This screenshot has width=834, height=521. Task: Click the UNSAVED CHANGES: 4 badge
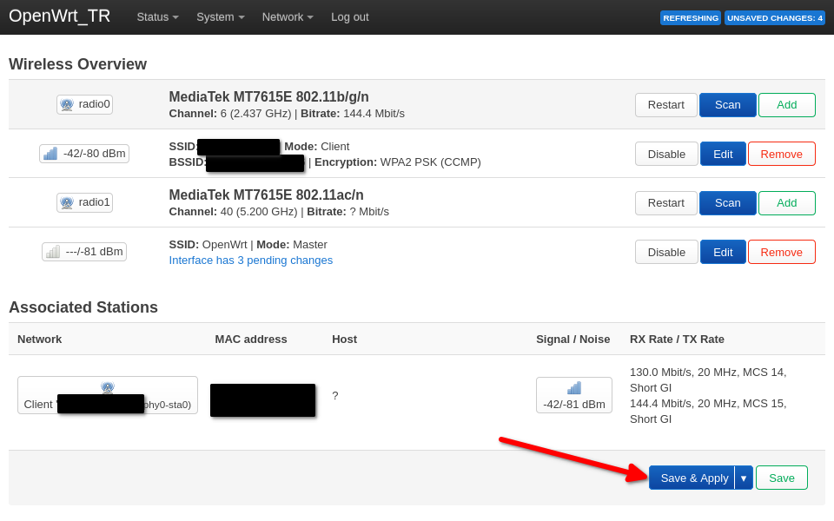(x=773, y=16)
